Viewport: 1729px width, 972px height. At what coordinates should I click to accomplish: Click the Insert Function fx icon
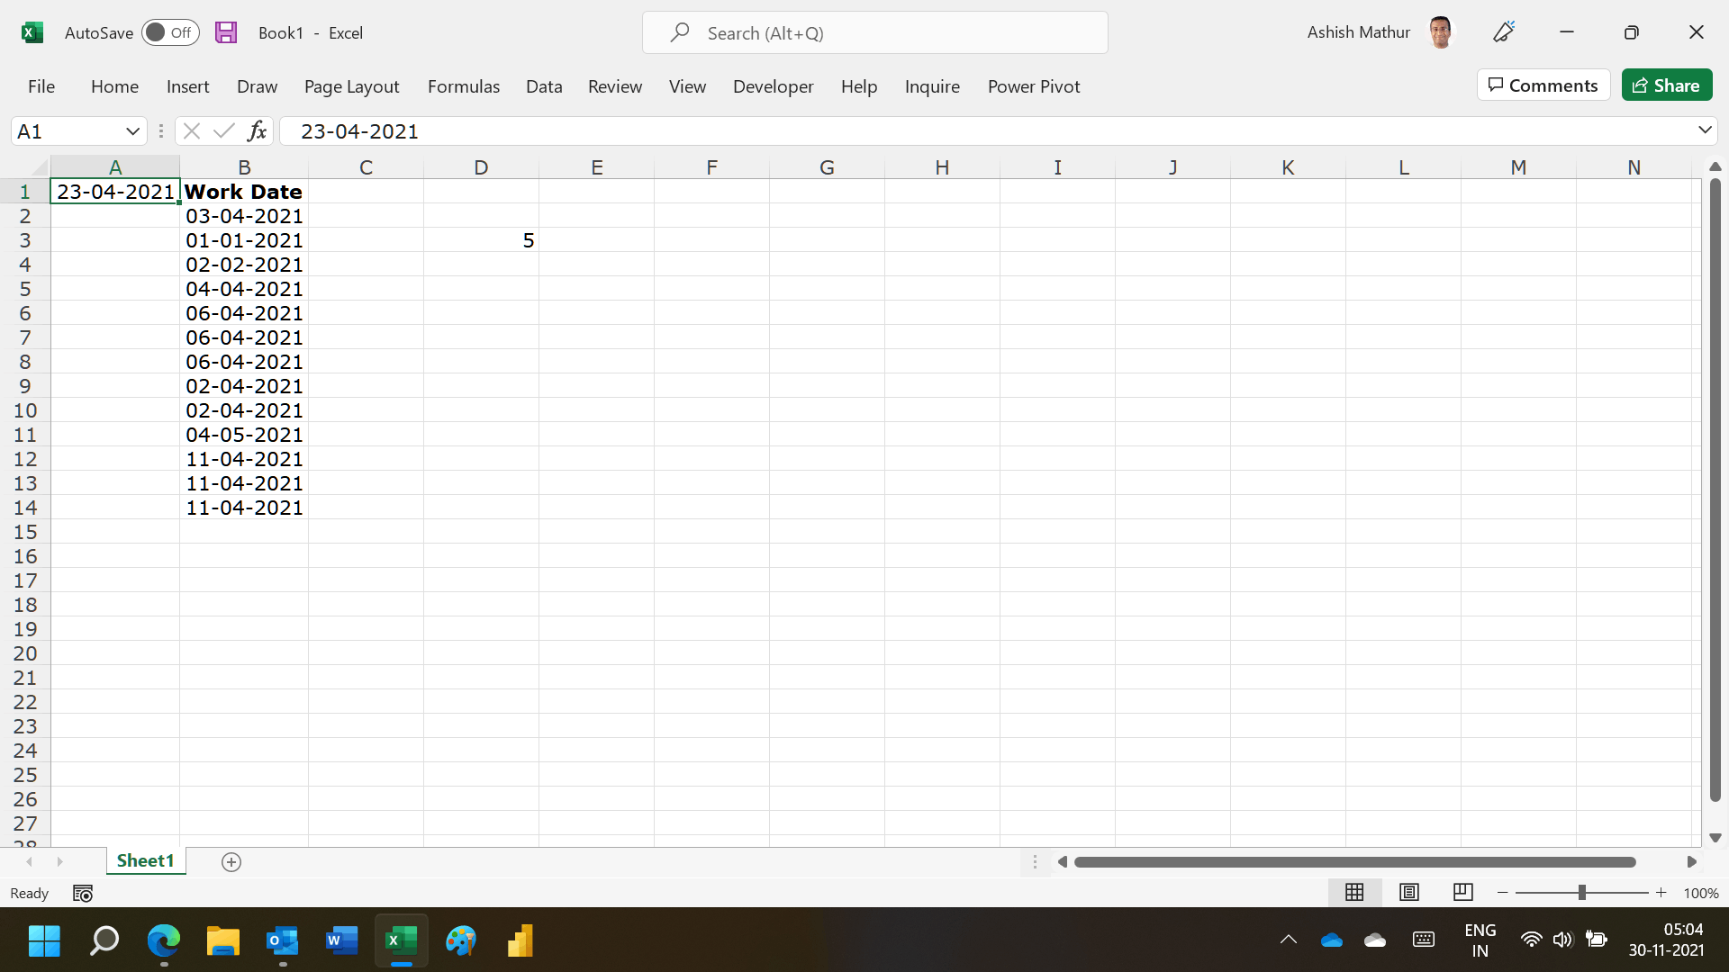pyautogui.click(x=257, y=131)
